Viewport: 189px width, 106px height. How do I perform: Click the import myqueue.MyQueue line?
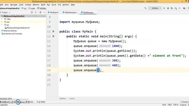pos(79,22)
